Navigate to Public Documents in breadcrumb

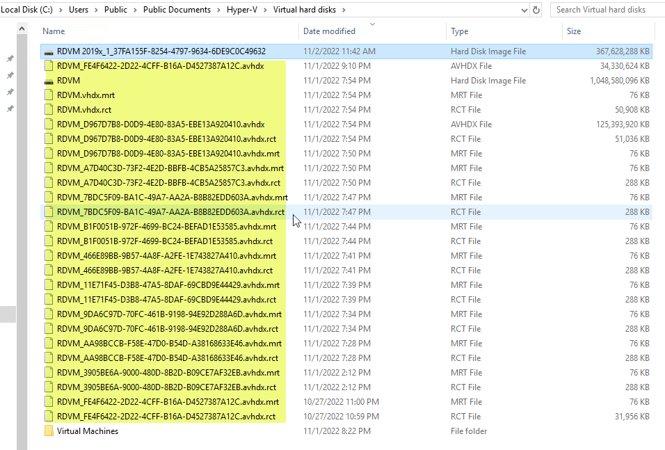coord(177,10)
